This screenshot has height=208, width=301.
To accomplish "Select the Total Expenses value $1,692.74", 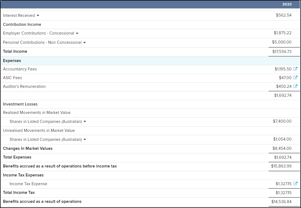I will point(283,157).
